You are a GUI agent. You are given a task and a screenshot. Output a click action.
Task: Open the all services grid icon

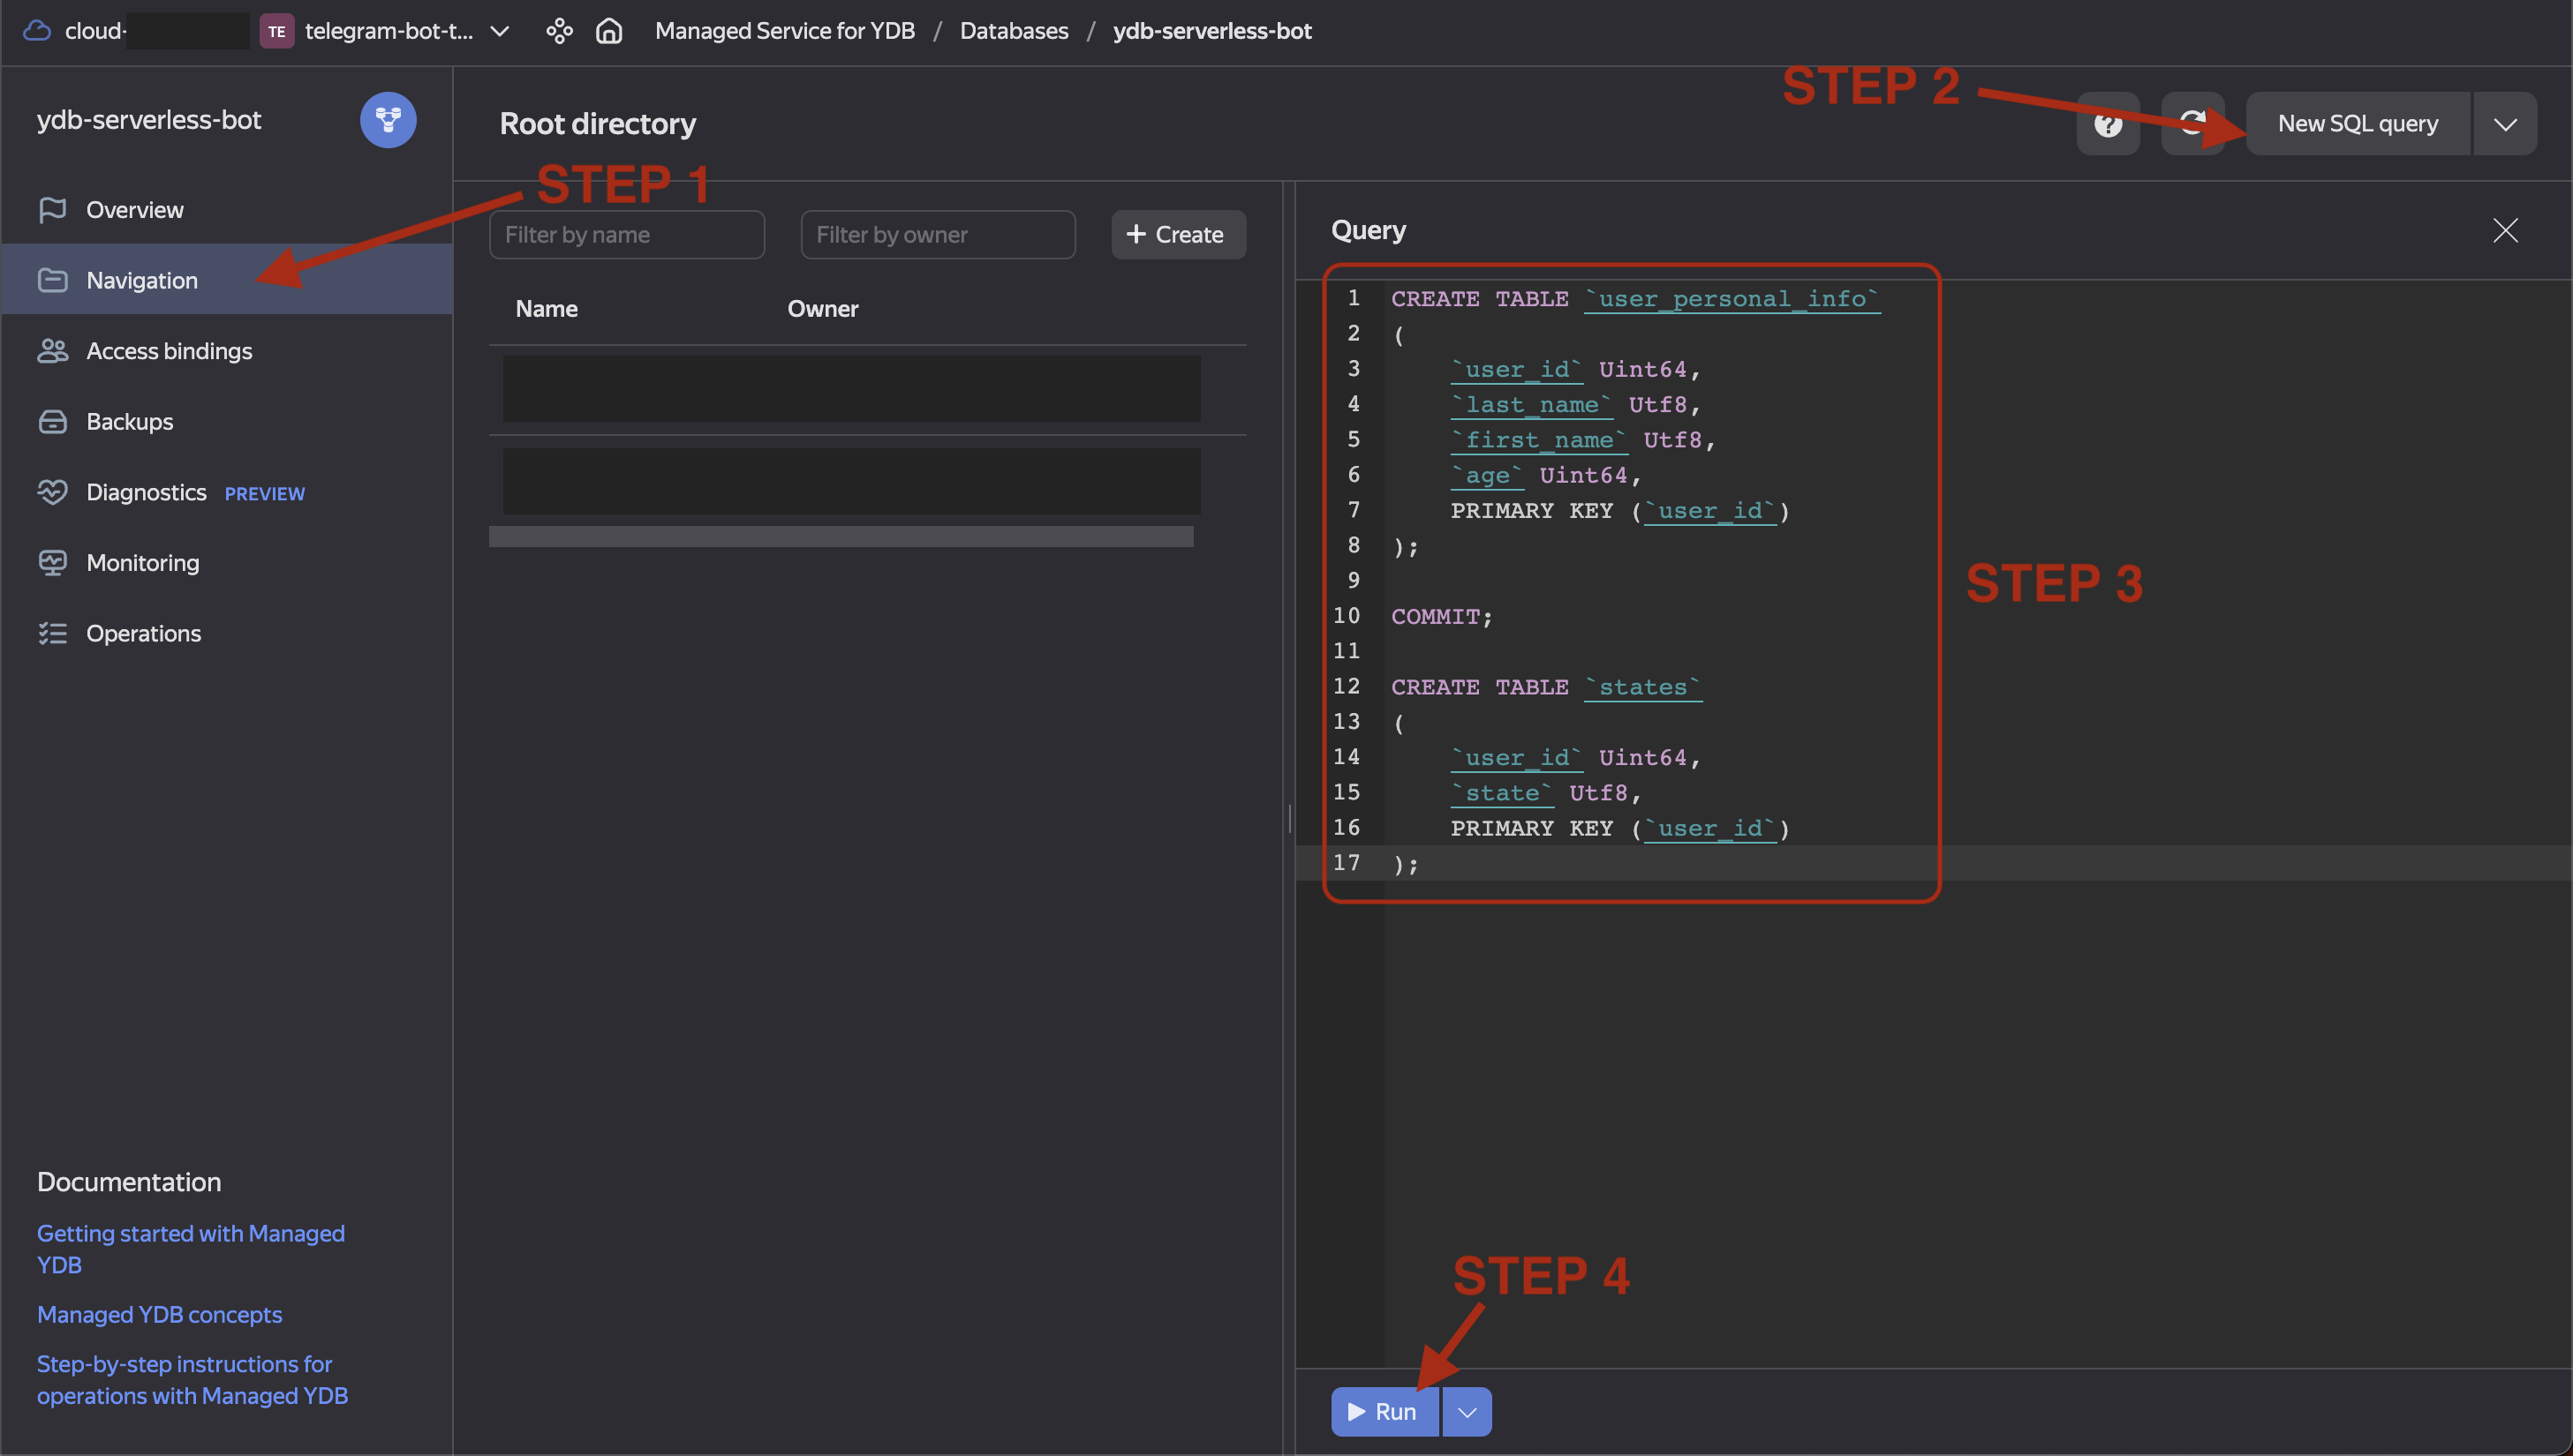(559, 31)
